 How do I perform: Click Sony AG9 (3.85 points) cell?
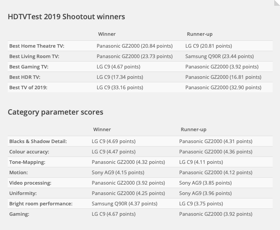205,183
